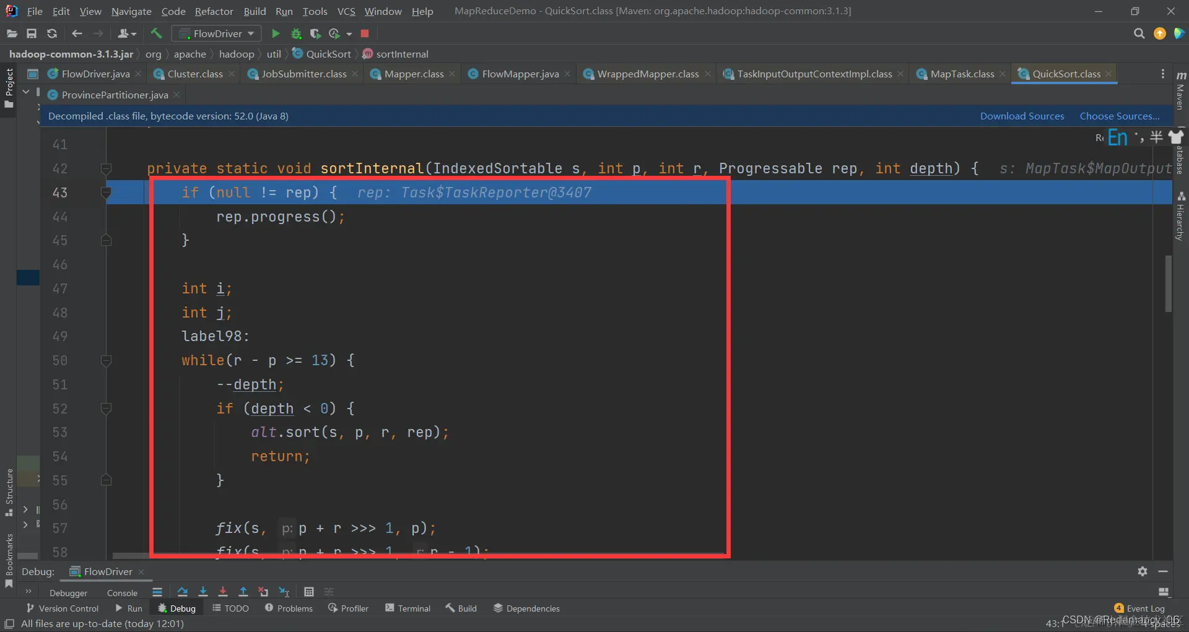Image resolution: width=1189 pixels, height=632 pixels.
Task: Start debugging with the green bug icon
Action: [296, 33]
